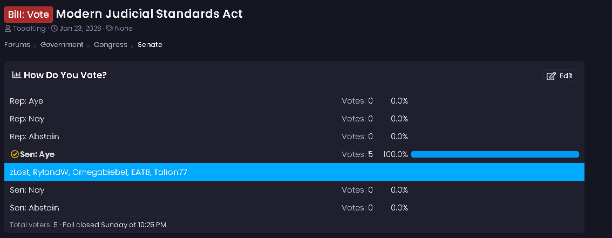612x238 pixels.
Task: Click the Bill: Vote prefix label
Action: point(29,14)
